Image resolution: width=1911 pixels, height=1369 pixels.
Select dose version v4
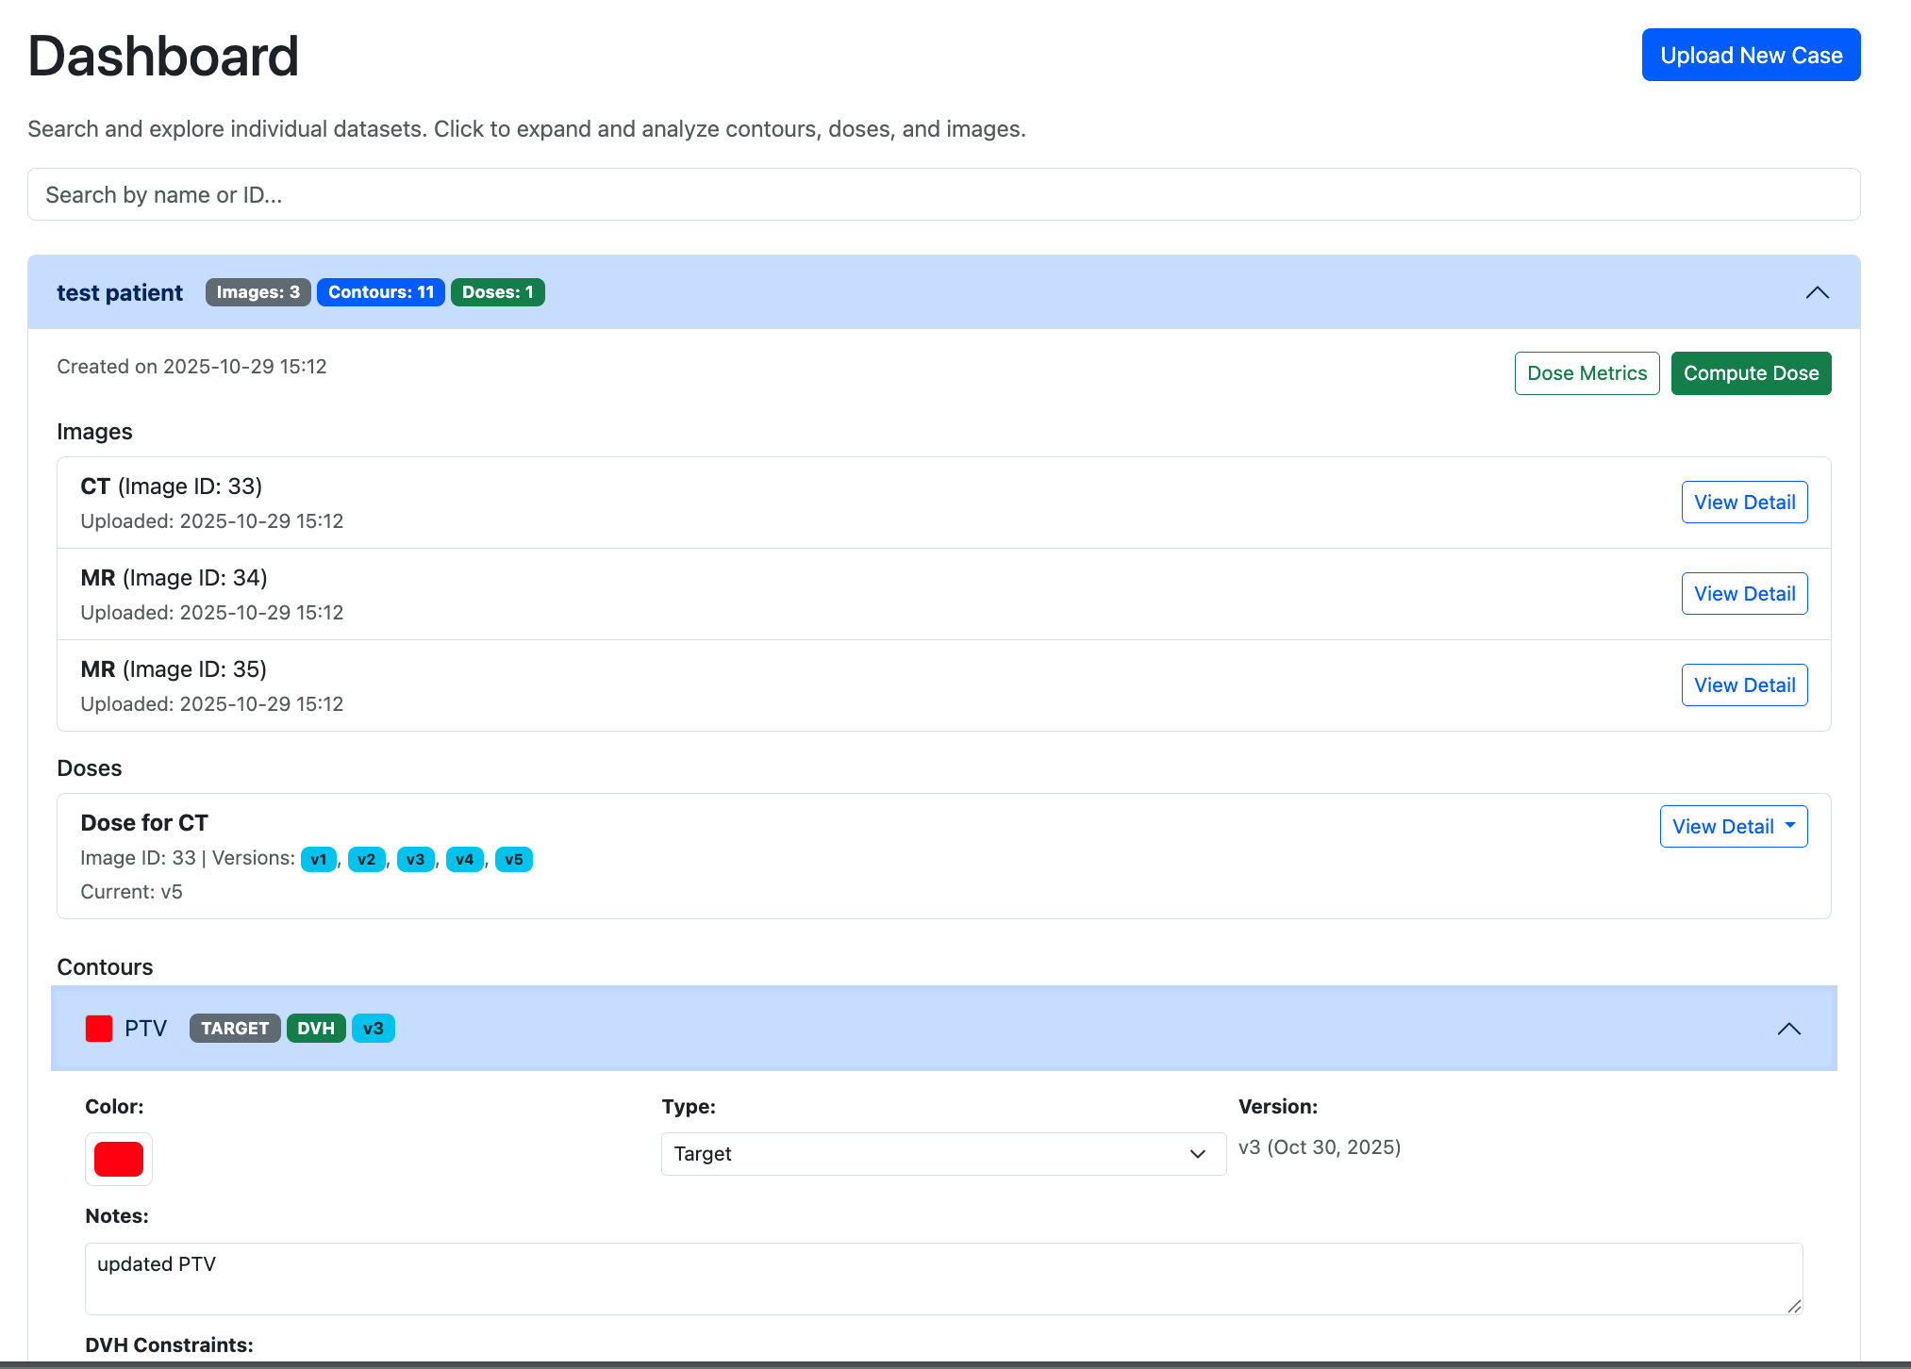pyautogui.click(x=464, y=859)
